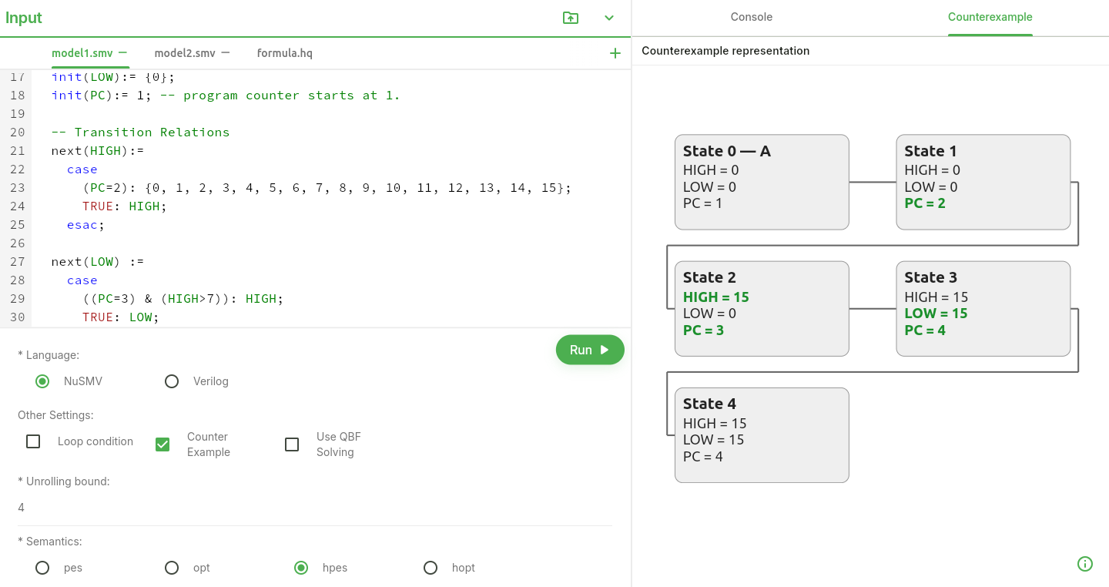The image size is (1109, 587).
Task: Click the upload folder icon
Action: coord(571,18)
